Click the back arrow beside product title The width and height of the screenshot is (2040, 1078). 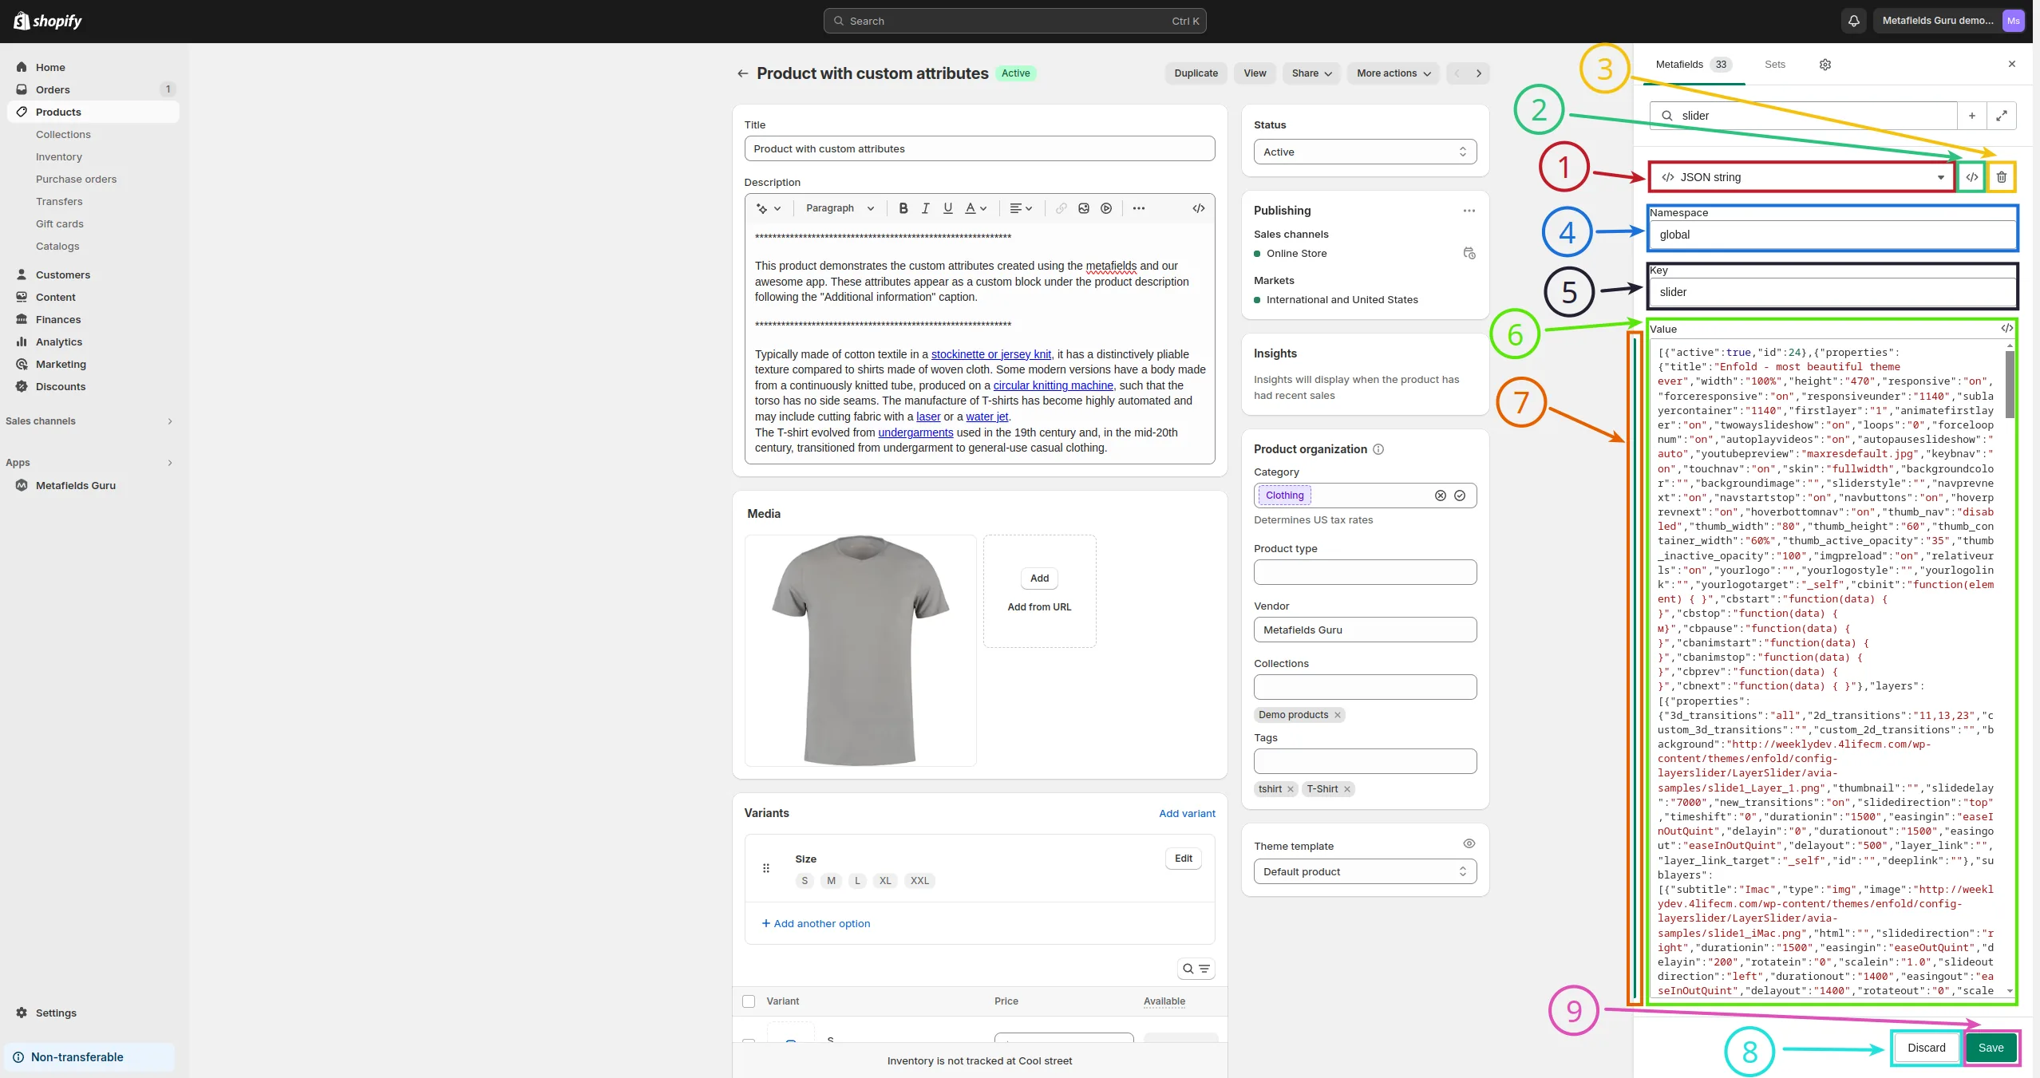[x=742, y=73]
